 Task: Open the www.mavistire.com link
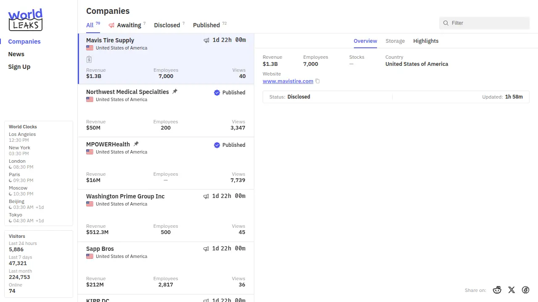(288, 81)
